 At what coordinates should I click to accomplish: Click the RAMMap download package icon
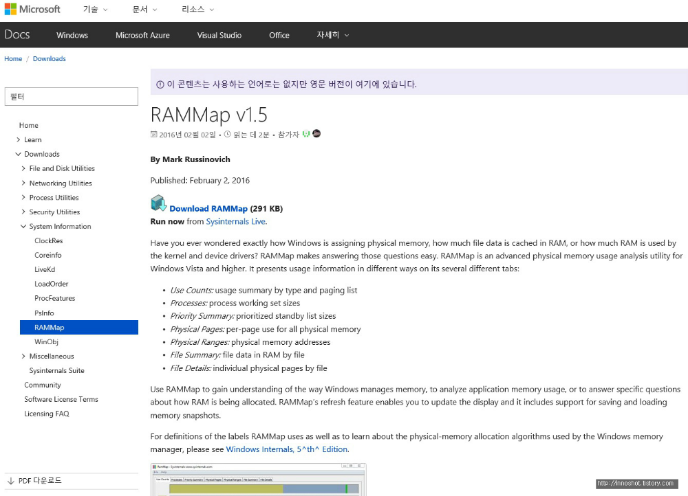click(x=158, y=204)
